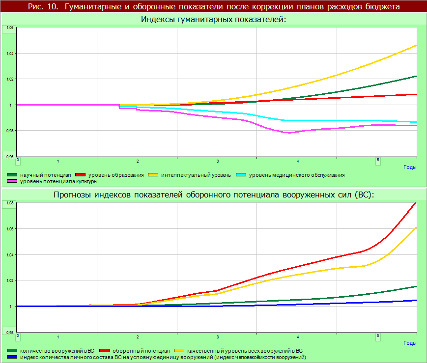Click the 'Индексы гуманитарных показателей' chart heading
The height and width of the screenshot is (363, 427).
tap(213, 19)
